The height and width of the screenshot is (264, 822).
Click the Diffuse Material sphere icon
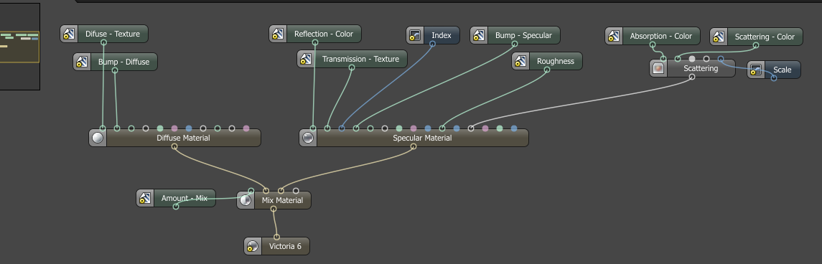point(98,138)
